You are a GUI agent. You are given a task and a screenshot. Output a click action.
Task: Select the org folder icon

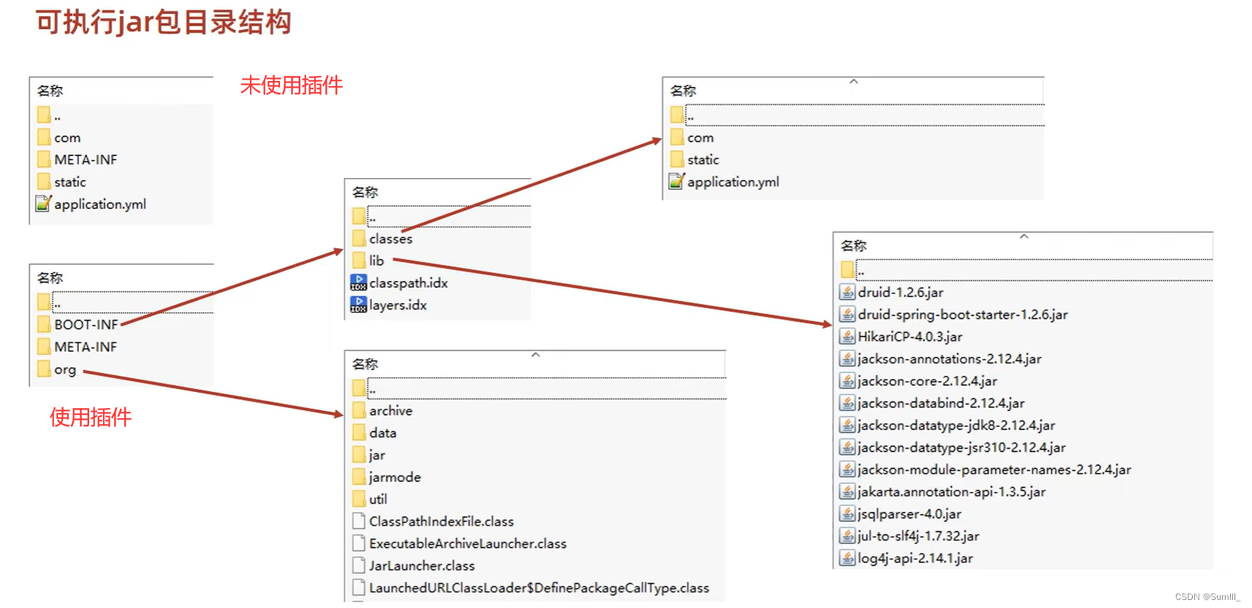[x=44, y=369]
